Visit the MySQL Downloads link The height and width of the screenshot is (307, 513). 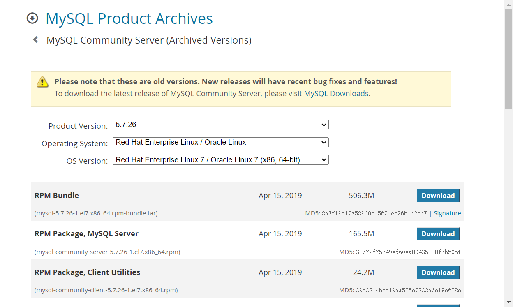coord(336,93)
